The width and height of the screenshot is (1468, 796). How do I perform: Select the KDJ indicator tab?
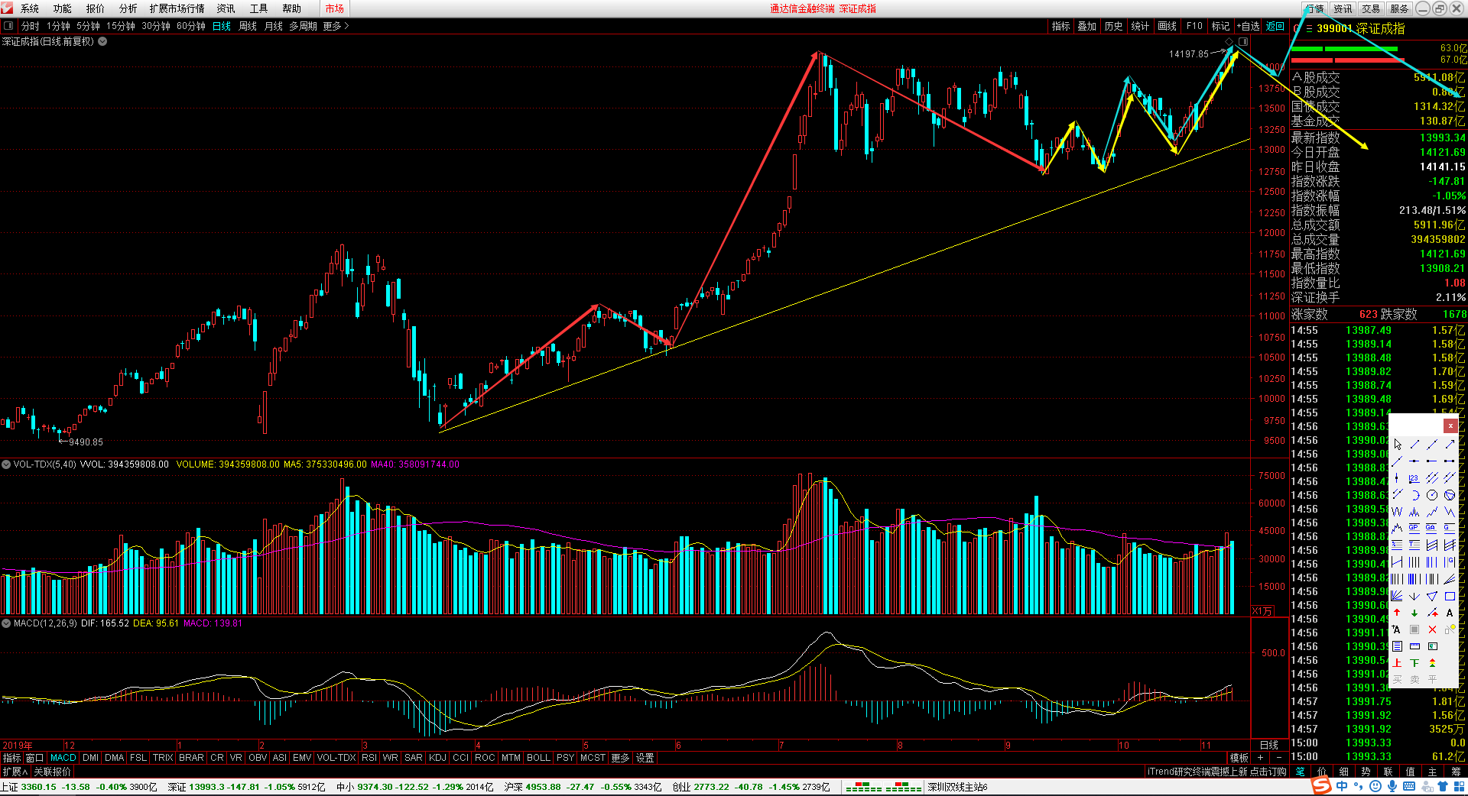point(437,758)
